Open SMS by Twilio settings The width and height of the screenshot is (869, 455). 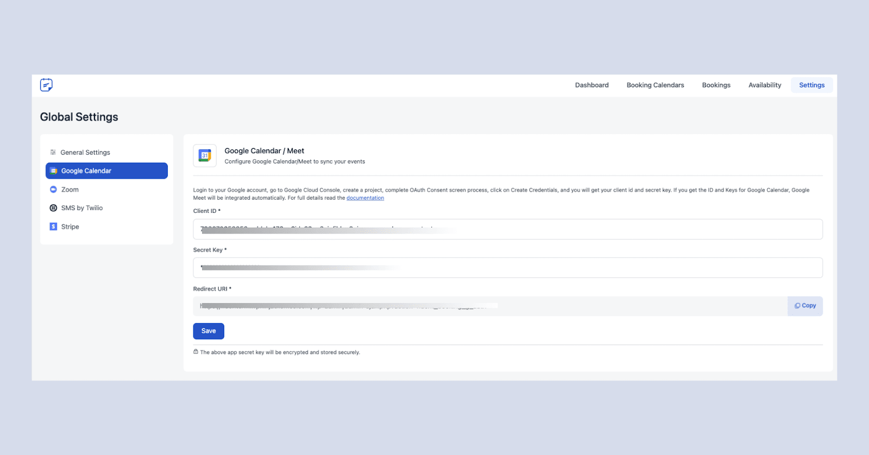106,208
